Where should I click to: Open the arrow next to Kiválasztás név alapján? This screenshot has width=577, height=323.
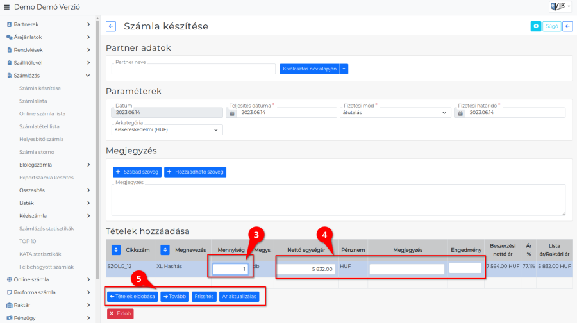[344, 69]
